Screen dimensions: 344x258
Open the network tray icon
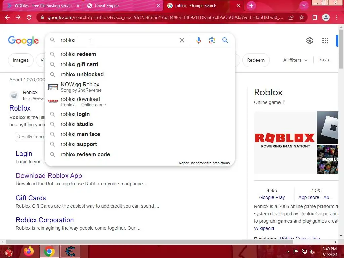(x=304, y=252)
